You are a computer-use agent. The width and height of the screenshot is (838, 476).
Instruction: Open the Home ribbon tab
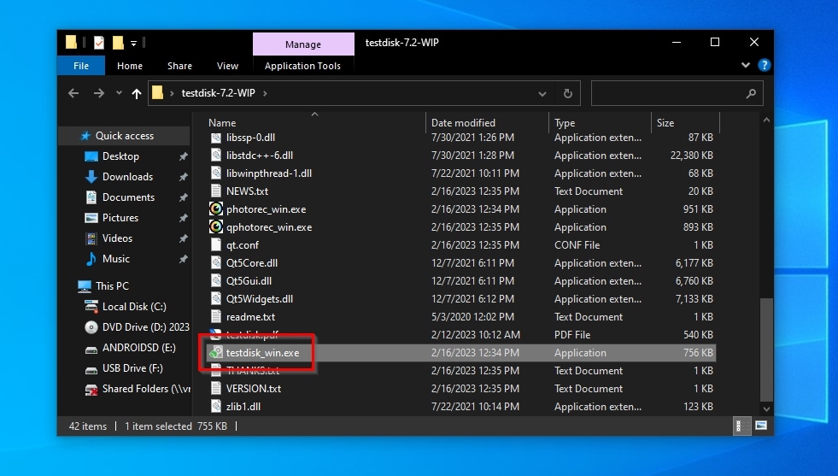click(130, 66)
